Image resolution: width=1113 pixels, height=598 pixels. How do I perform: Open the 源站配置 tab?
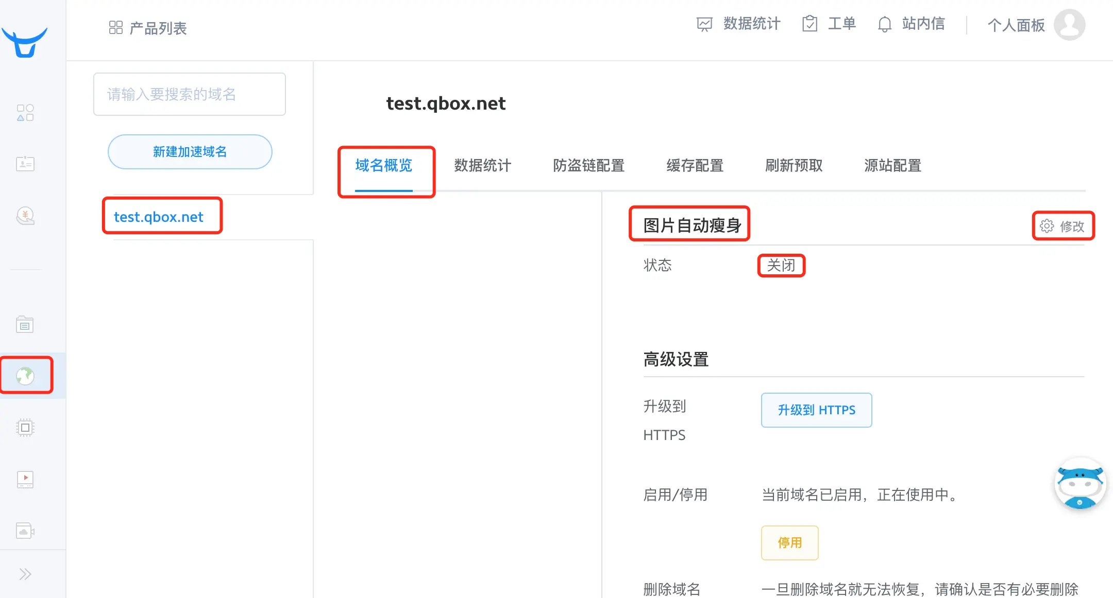(893, 166)
